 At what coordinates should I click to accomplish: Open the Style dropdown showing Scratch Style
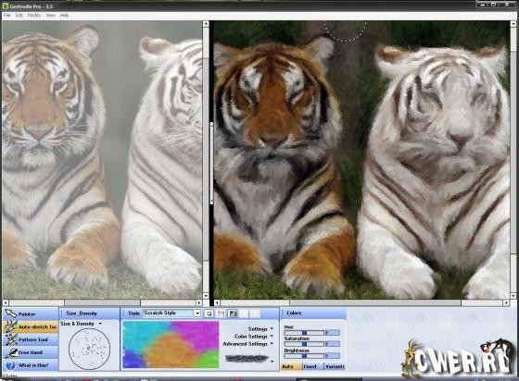coord(171,313)
